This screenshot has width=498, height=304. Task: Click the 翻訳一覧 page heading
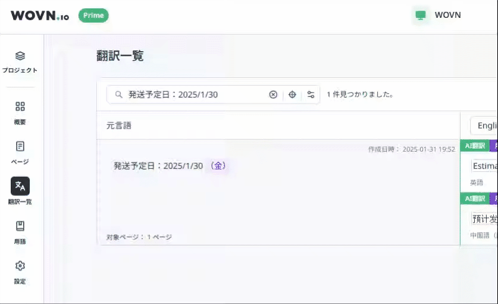tap(120, 56)
